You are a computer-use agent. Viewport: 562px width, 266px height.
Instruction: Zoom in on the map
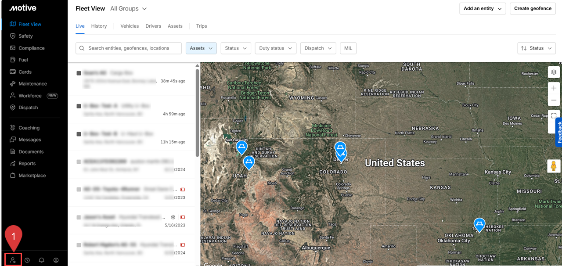coord(554,88)
